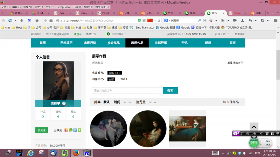Click 重置筛选条件 reset filter link
Image resolution: width=280 pixels, height=157 pixels.
[x=235, y=63]
